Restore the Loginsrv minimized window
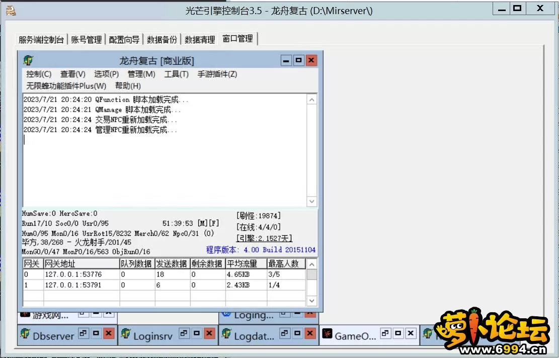Image resolution: width=559 pixels, height=358 pixels. pos(184,333)
